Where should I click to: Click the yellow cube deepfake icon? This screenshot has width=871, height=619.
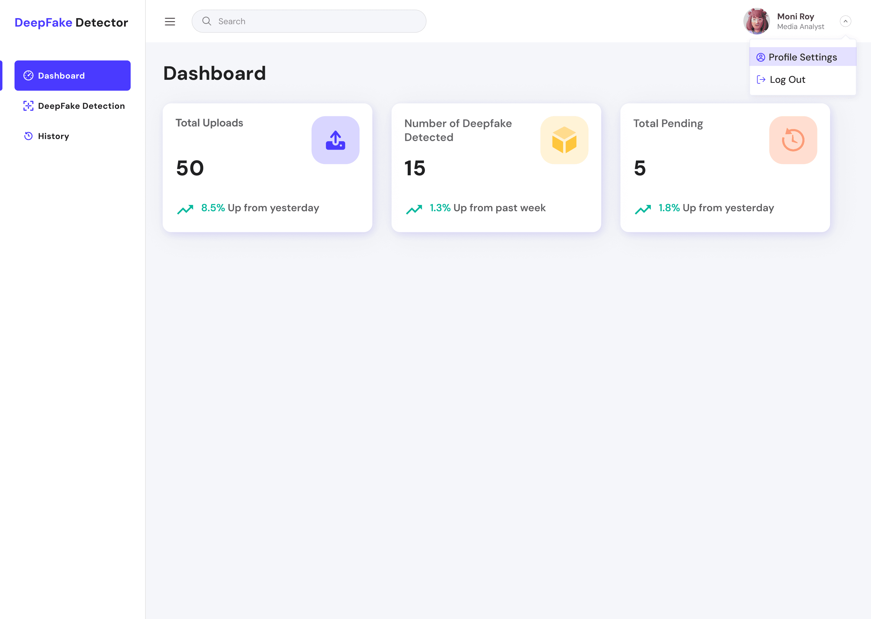tap(564, 140)
